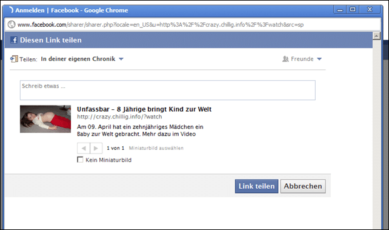Screen dimensions: 389x230
Task: Click the Miniaturbild auswählen label
Action: pyautogui.click(x=156, y=148)
